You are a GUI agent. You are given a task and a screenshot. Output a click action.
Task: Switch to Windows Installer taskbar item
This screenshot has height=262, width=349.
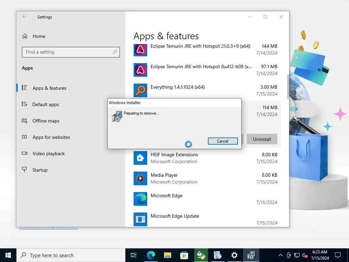(x=251, y=255)
